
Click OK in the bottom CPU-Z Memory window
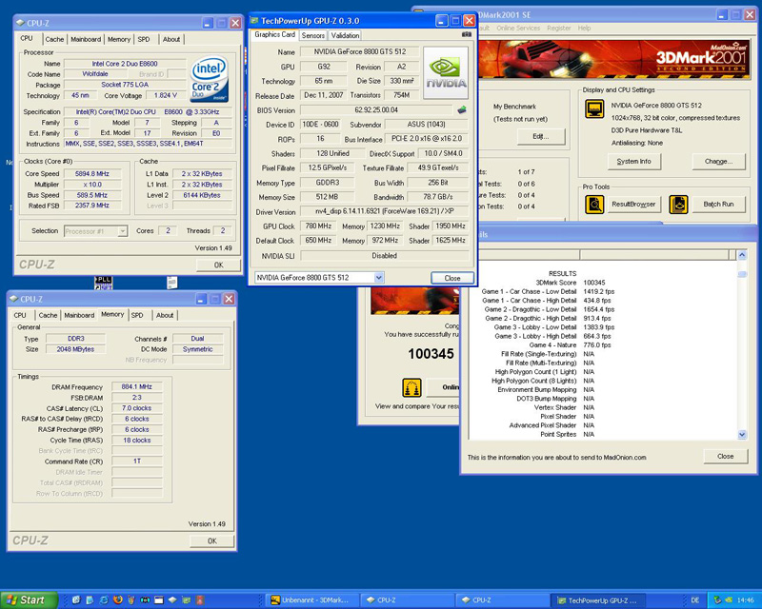click(x=211, y=541)
